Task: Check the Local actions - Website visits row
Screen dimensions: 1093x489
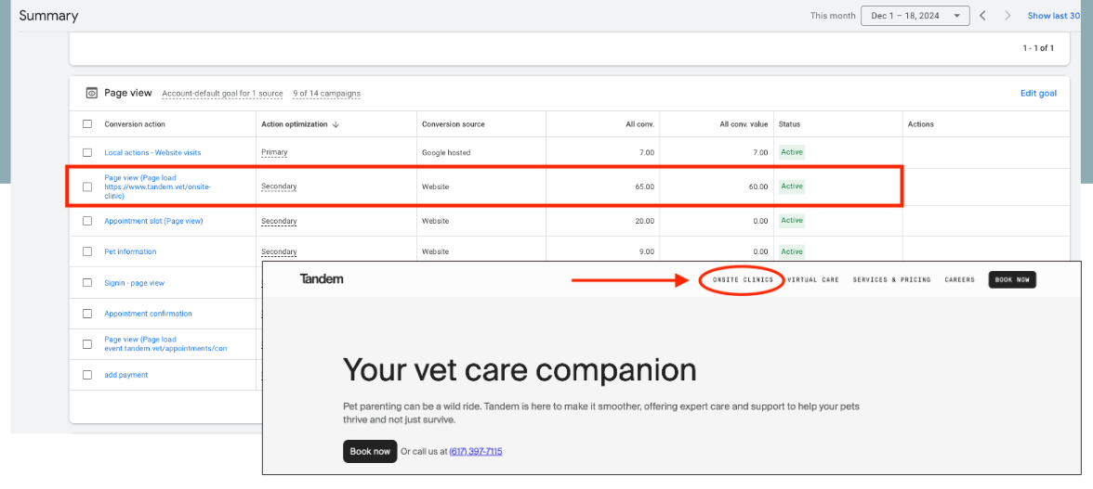Action: [x=87, y=152]
